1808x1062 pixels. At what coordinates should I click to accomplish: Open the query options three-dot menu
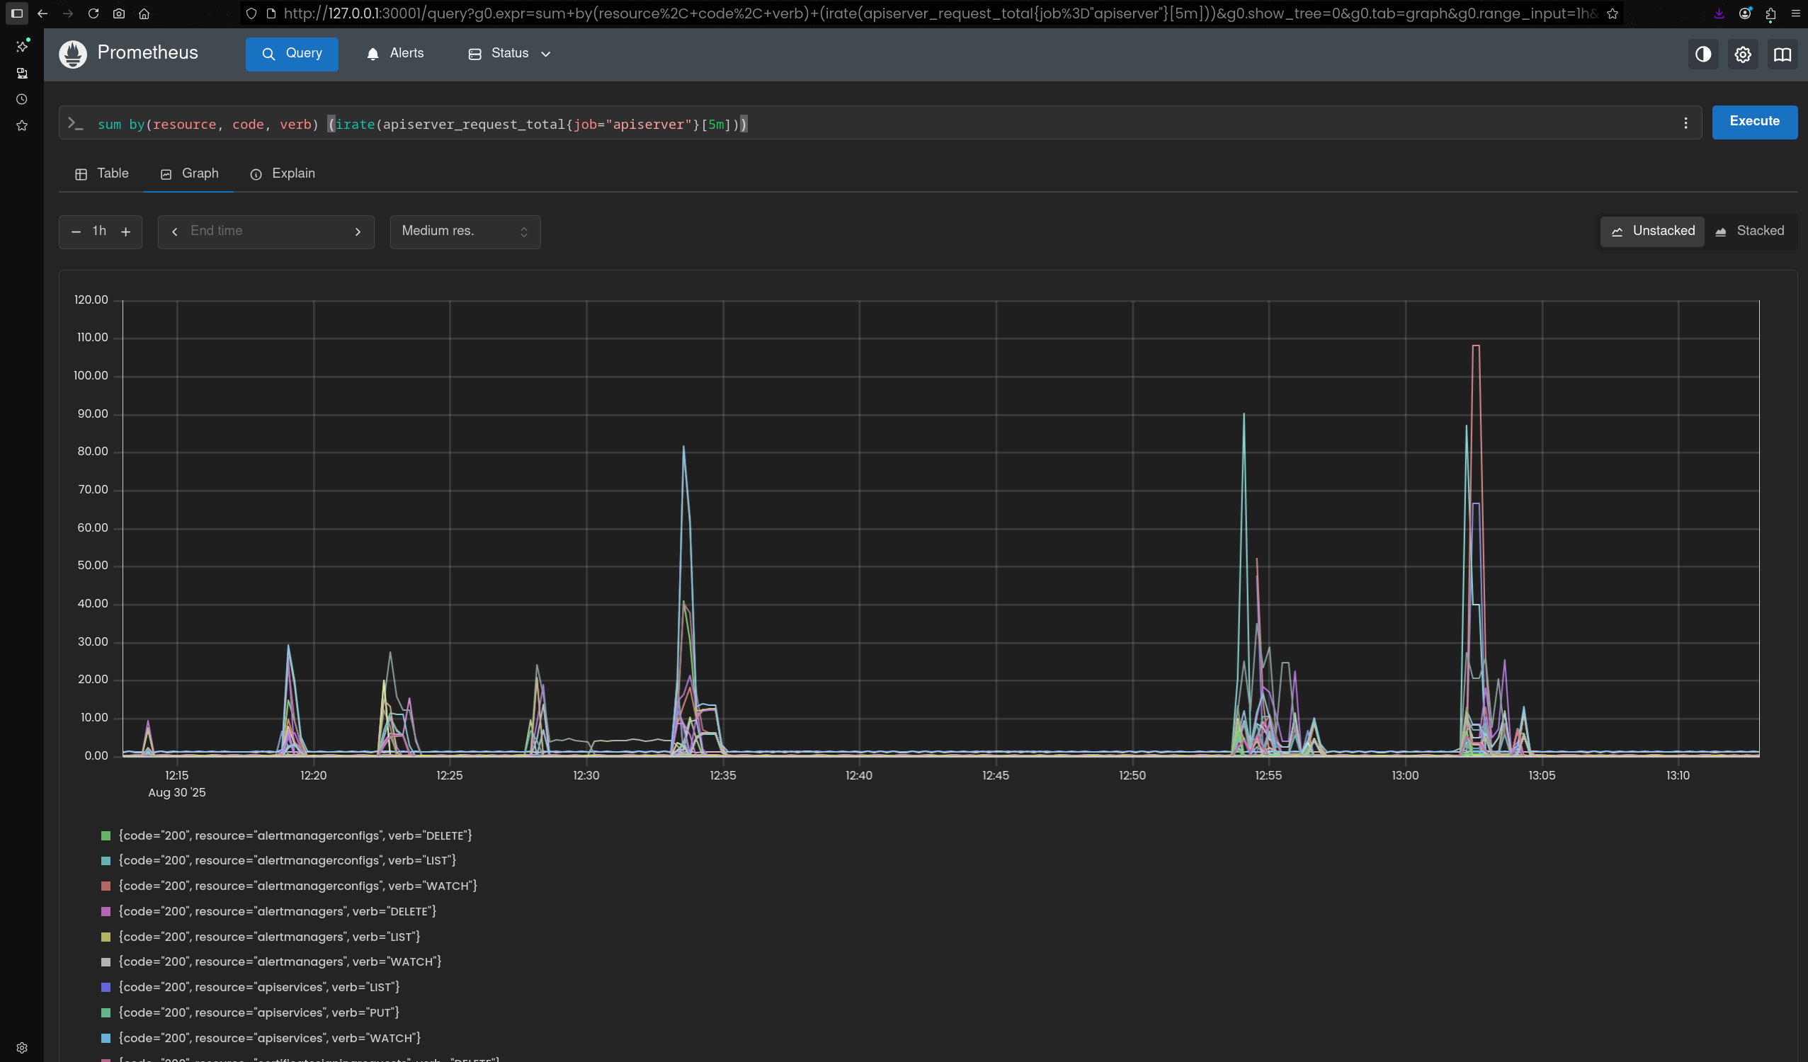pos(1685,123)
